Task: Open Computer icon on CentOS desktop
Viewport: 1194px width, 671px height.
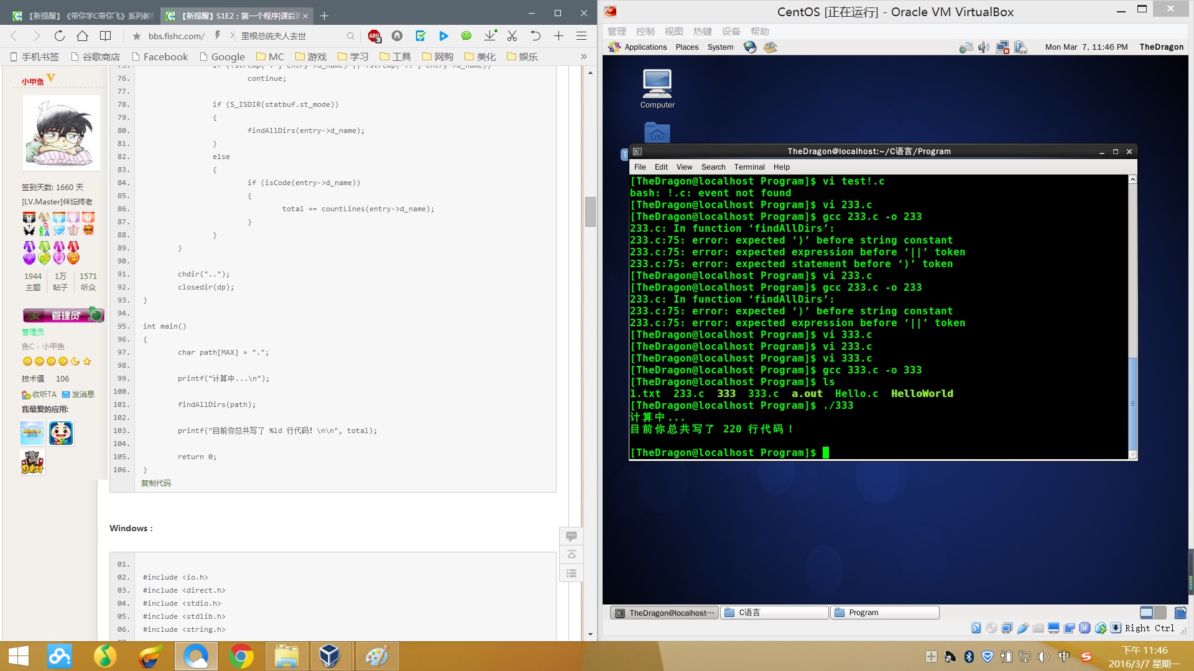Action: pyautogui.click(x=657, y=89)
